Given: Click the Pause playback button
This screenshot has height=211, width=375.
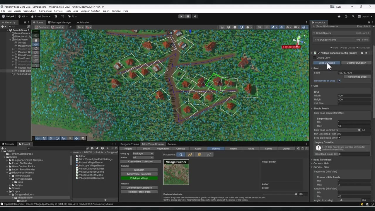Looking at the screenshot, I should coord(188,16).
